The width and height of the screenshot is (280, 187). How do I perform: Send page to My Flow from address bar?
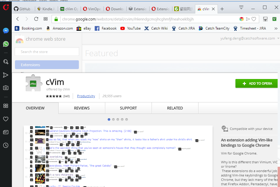(x=248, y=19)
